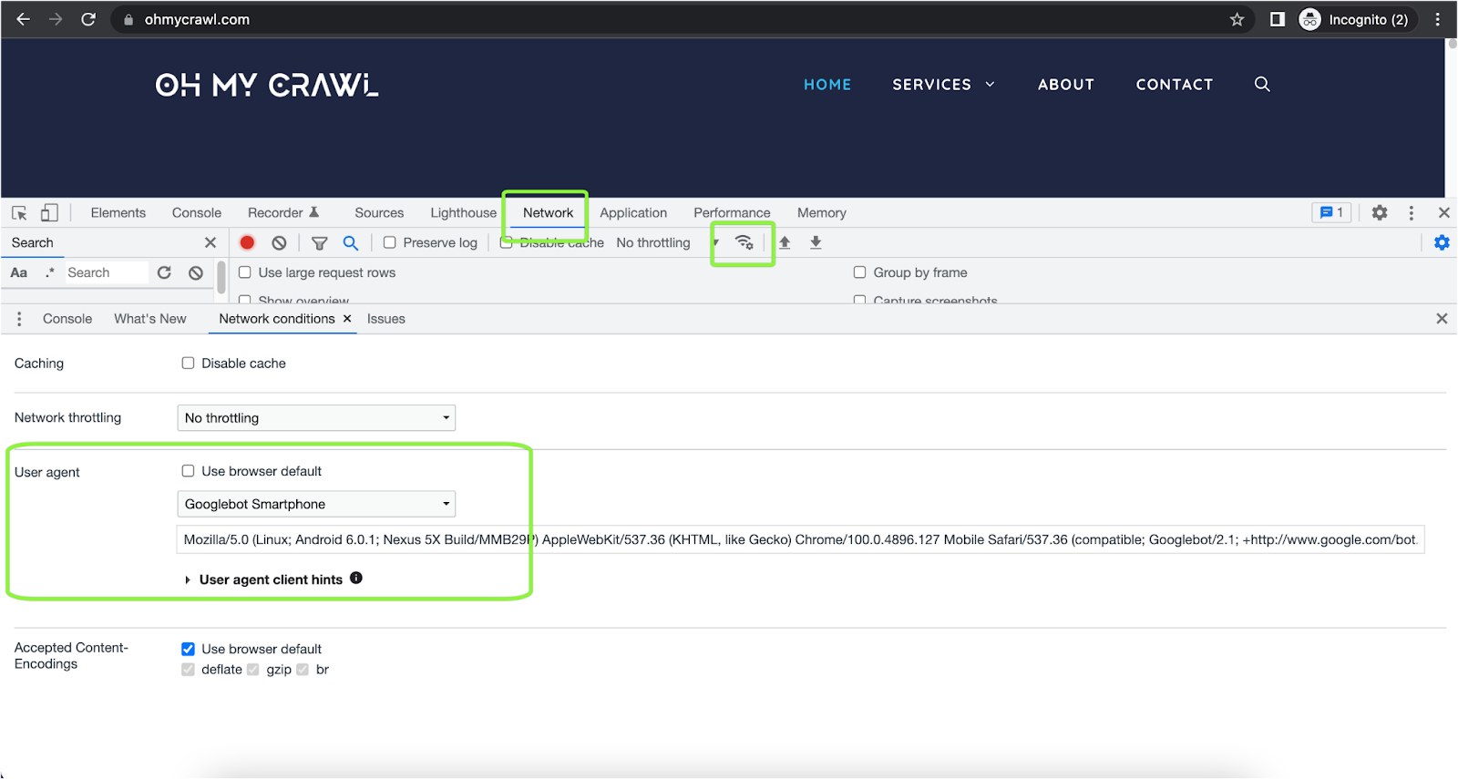Image resolution: width=1458 pixels, height=779 pixels.
Task: Uncheck Use browser default for Content-Encodings
Action: click(189, 649)
